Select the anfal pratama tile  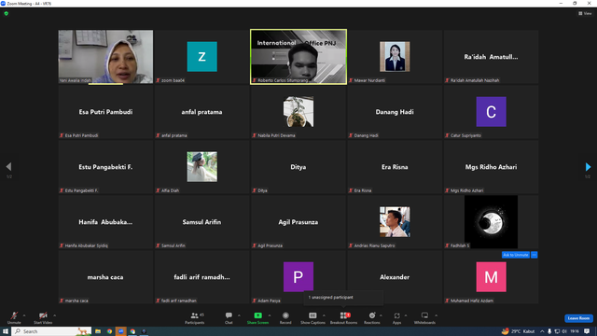(201, 112)
